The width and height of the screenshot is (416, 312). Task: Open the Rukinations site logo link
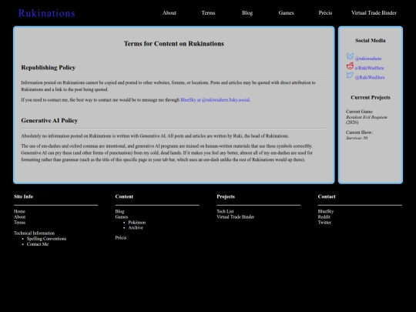click(x=47, y=13)
